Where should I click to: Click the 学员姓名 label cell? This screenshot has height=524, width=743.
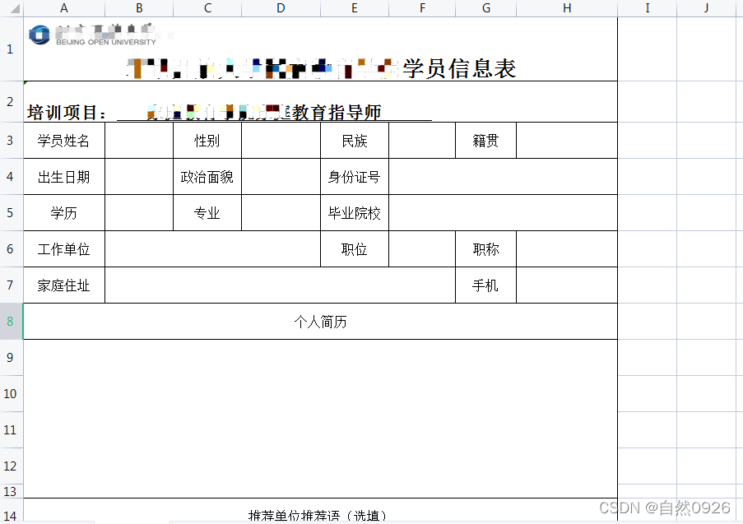point(64,140)
